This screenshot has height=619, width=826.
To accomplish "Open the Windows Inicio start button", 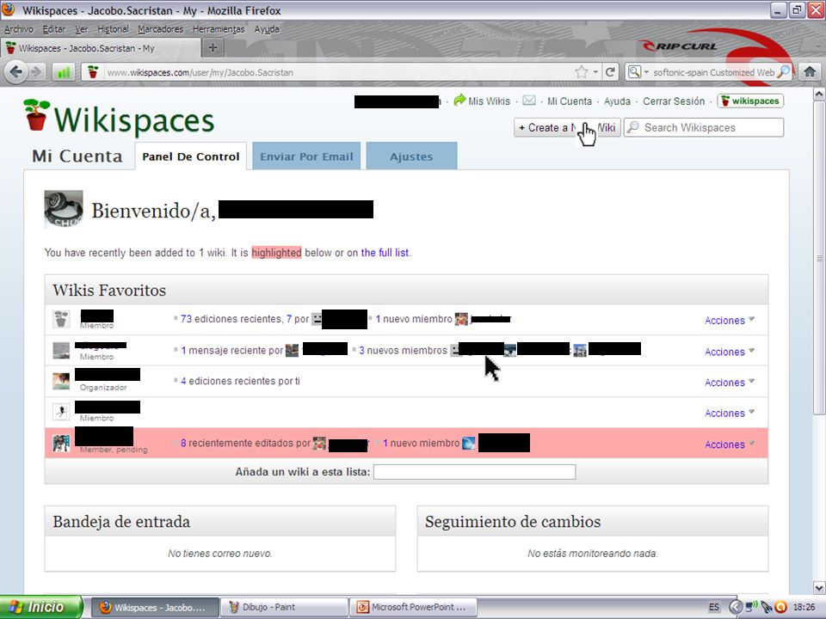I will 41,607.
